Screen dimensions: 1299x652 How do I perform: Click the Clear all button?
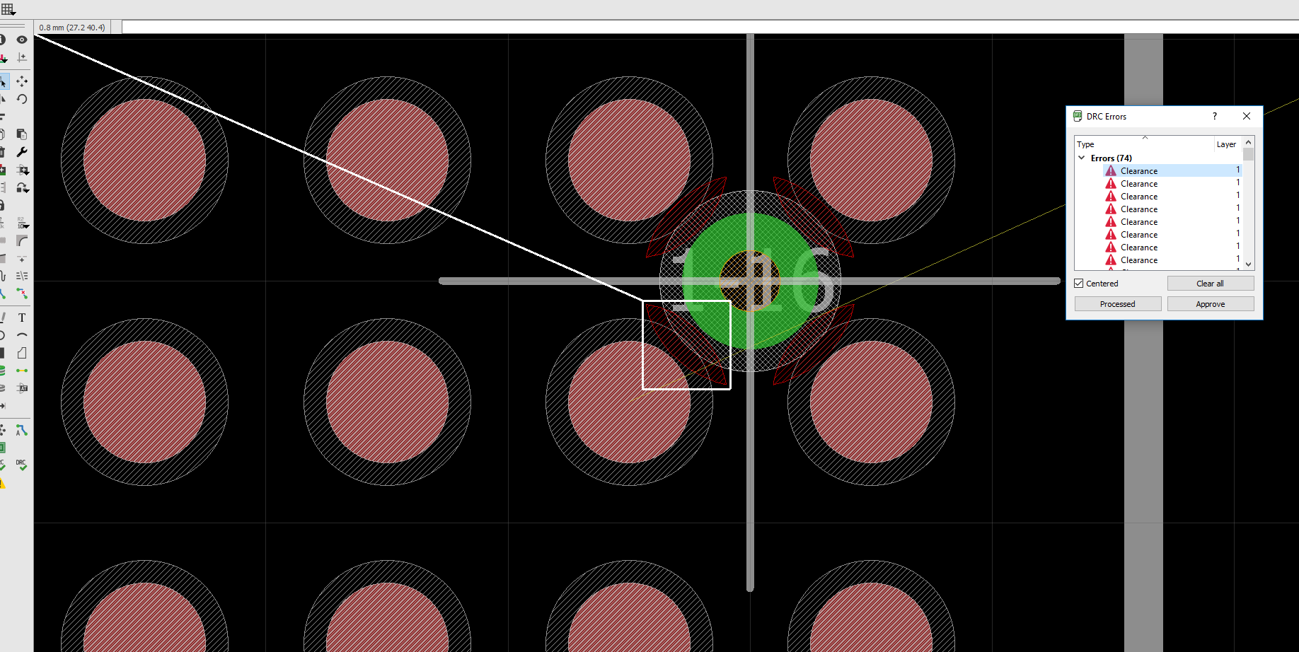1211,283
